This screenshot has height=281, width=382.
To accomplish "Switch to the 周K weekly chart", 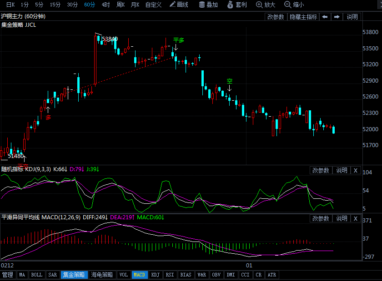I will coord(122,6).
